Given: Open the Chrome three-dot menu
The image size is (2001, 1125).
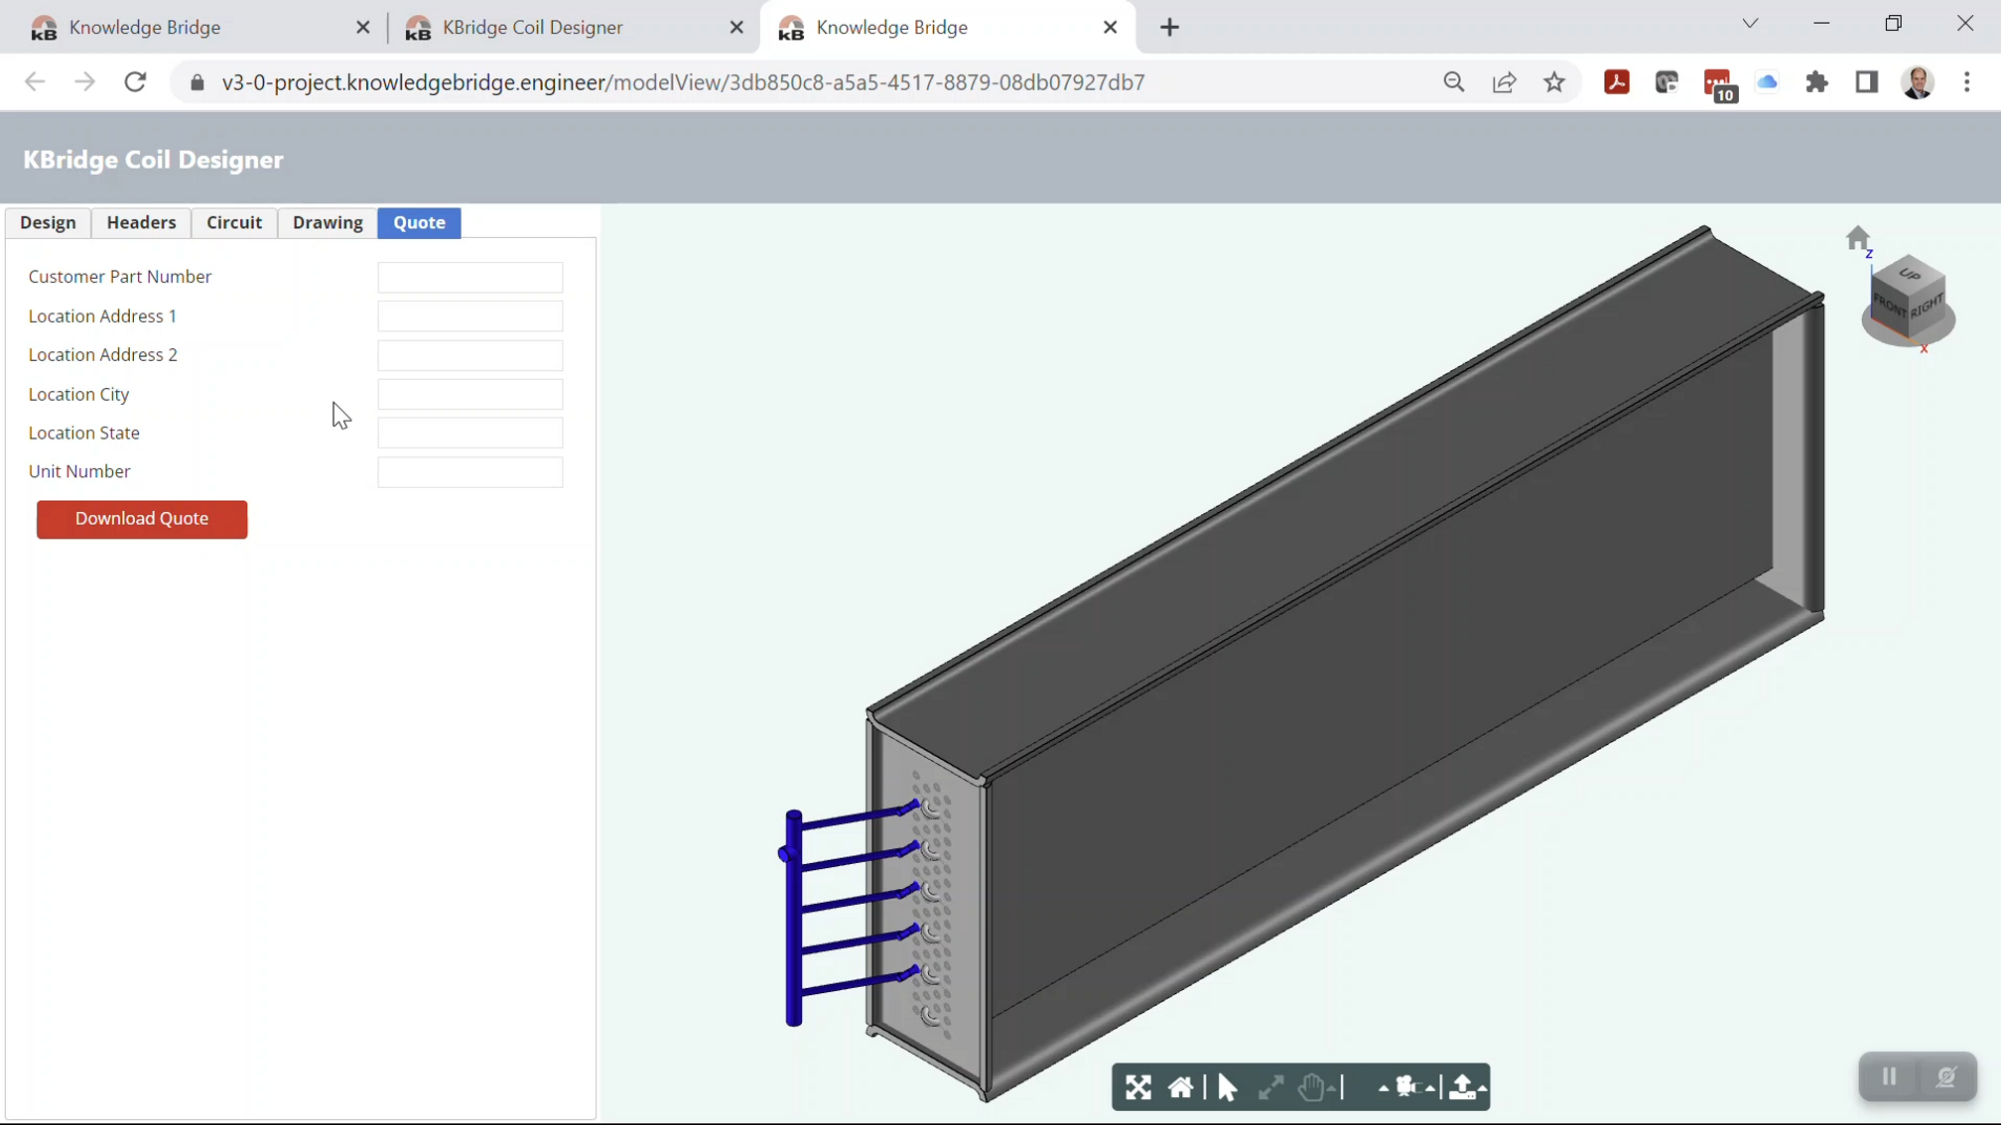Looking at the screenshot, I should (1967, 82).
